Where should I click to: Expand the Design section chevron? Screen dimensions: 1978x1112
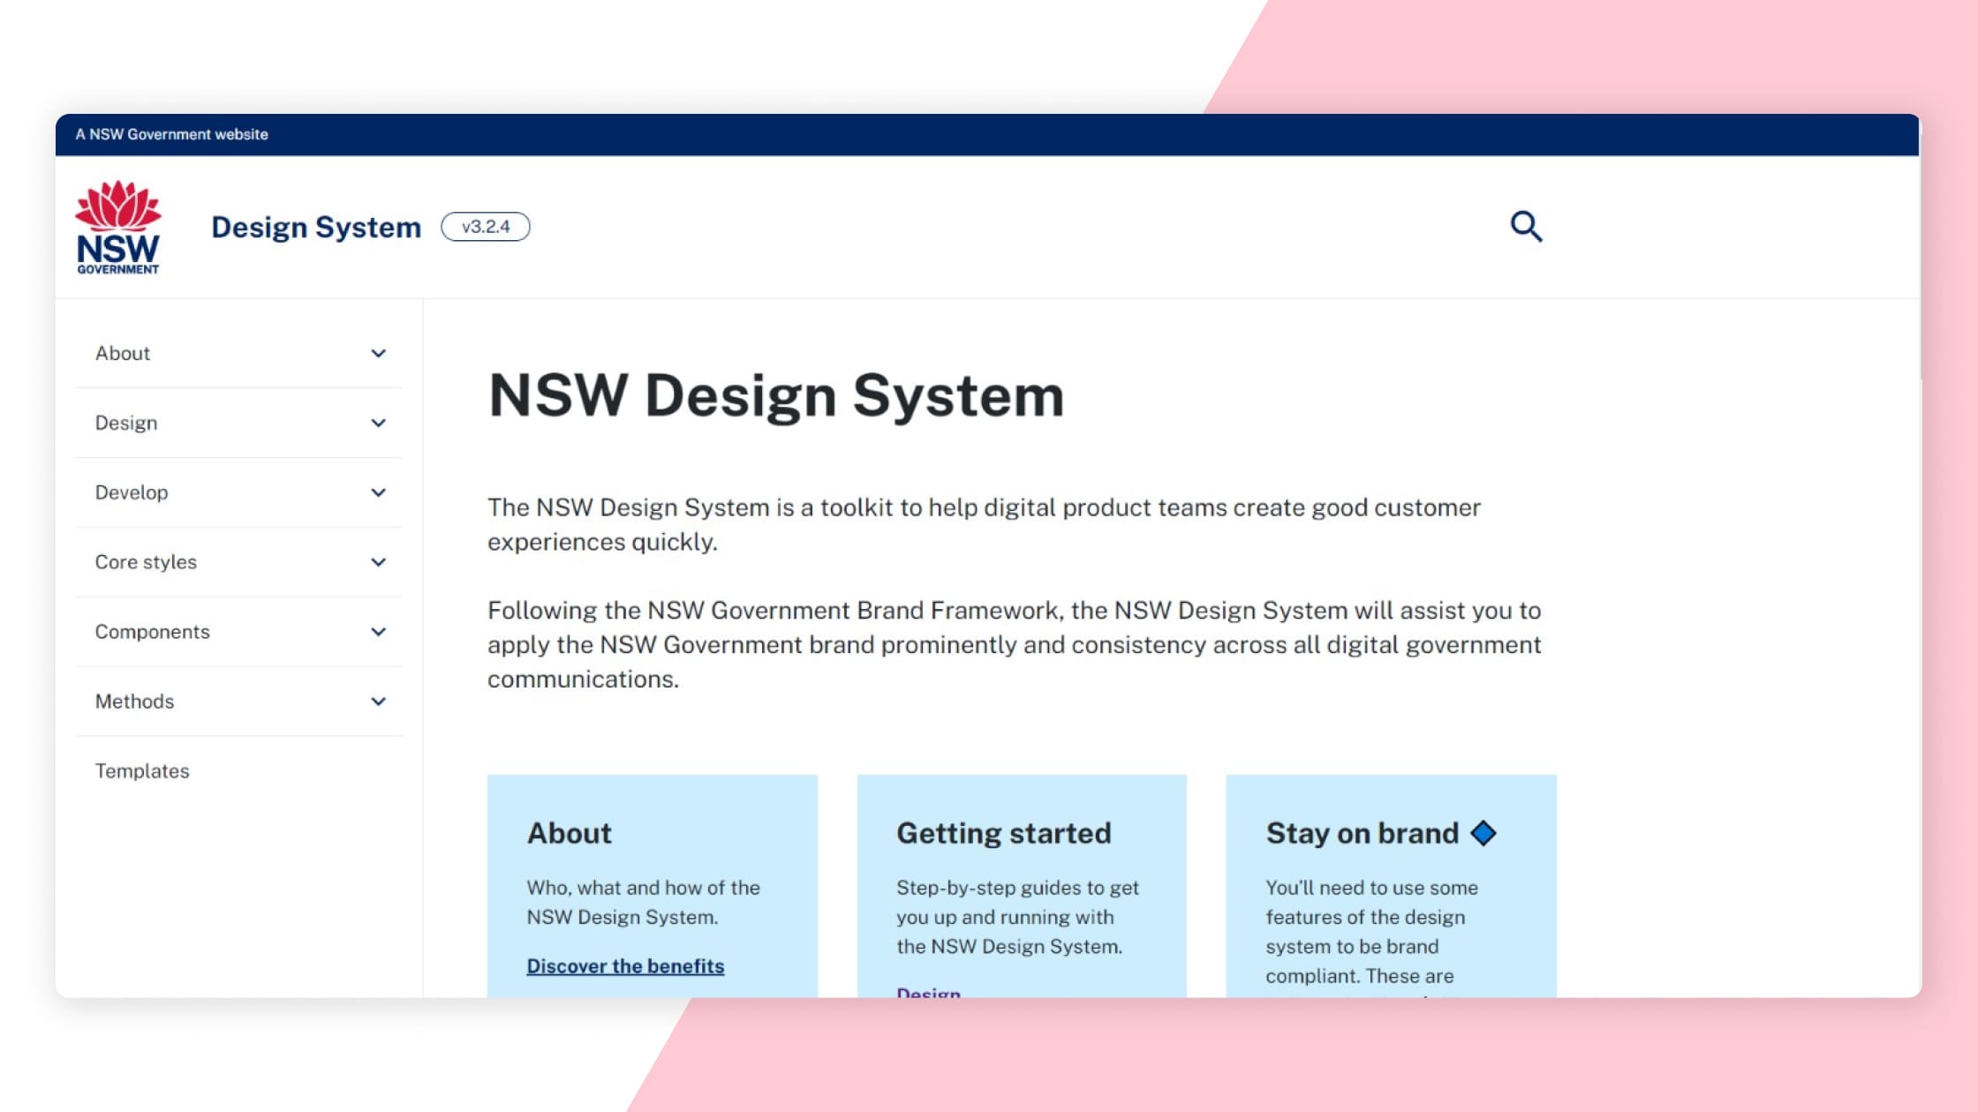coord(378,423)
